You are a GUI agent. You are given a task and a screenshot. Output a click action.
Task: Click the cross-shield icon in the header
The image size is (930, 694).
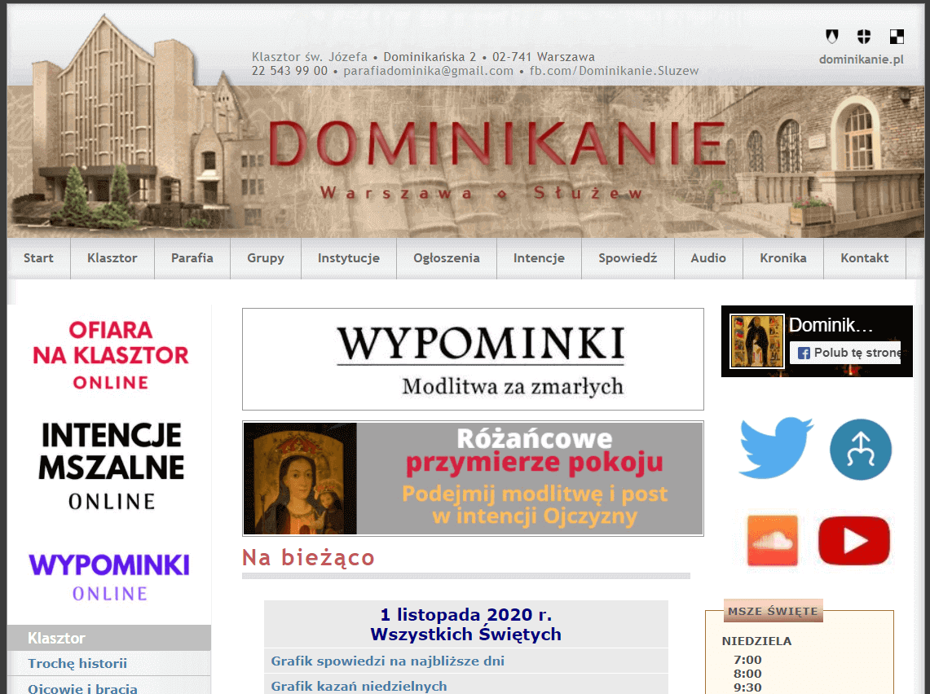863,36
